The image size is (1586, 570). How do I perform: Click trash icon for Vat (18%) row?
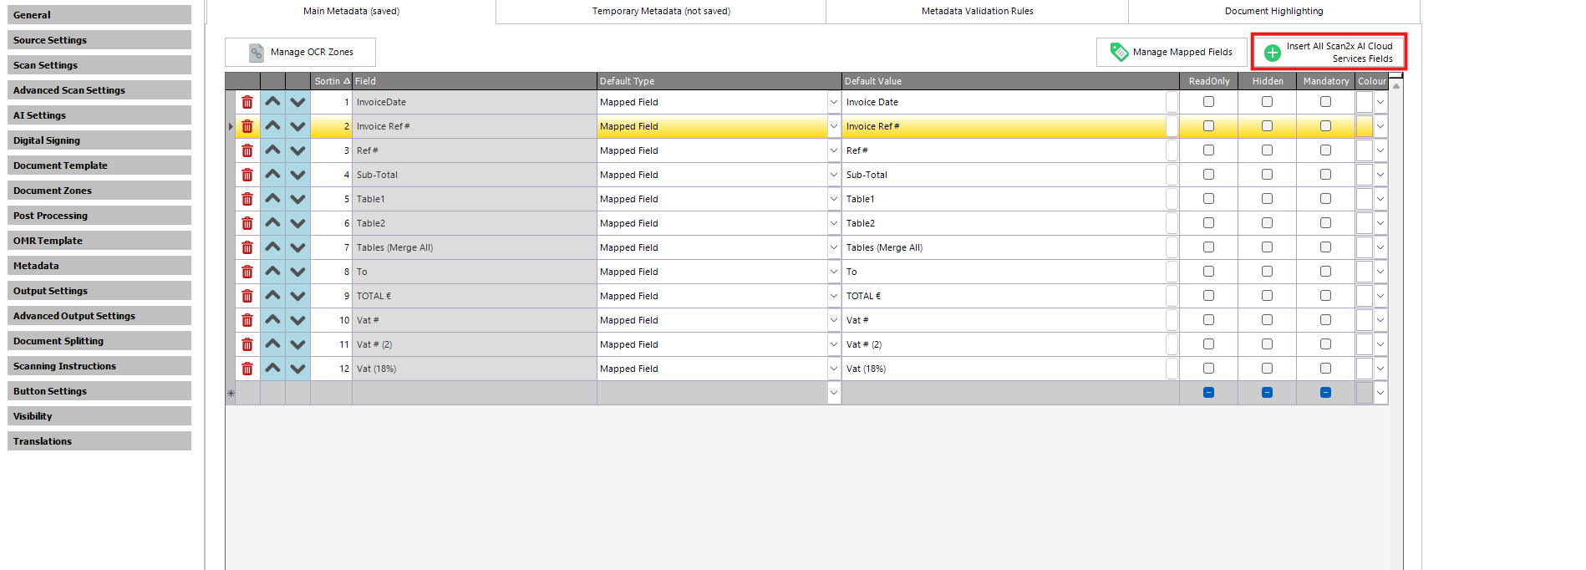tap(247, 369)
